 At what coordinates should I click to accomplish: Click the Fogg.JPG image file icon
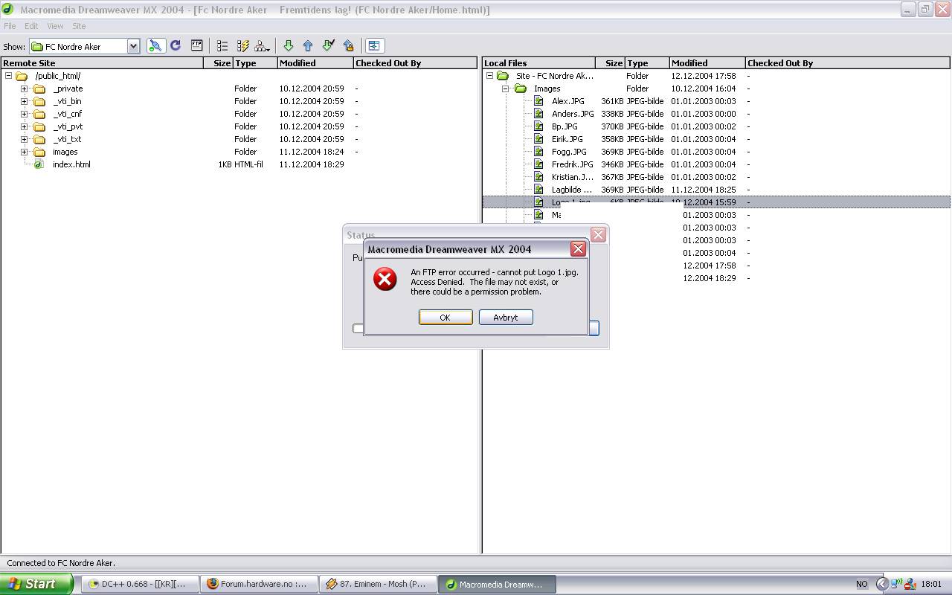point(538,152)
